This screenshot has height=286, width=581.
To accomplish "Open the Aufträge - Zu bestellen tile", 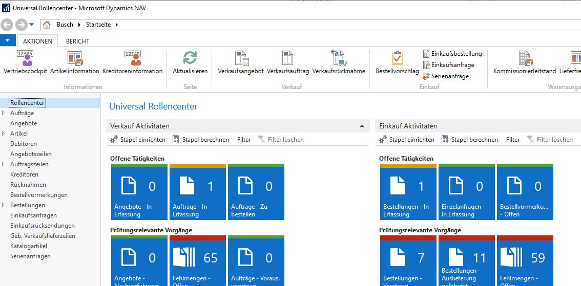I will click(256, 192).
